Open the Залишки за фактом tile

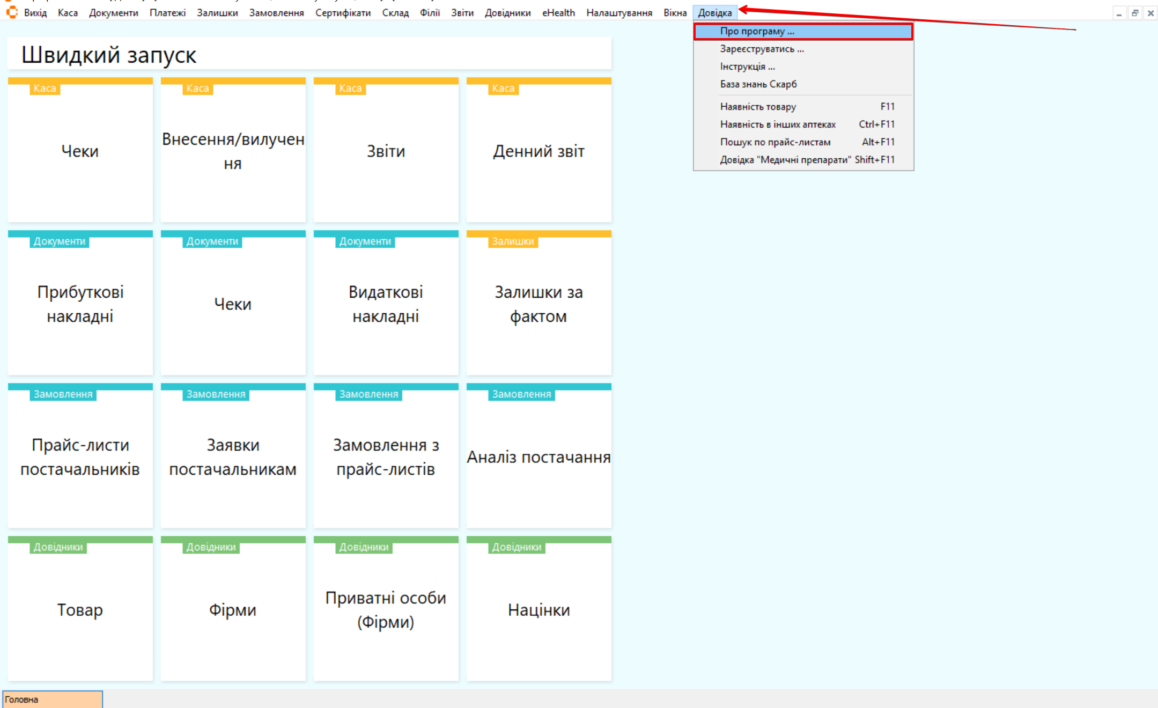pyautogui.click(x=539, y=304)
